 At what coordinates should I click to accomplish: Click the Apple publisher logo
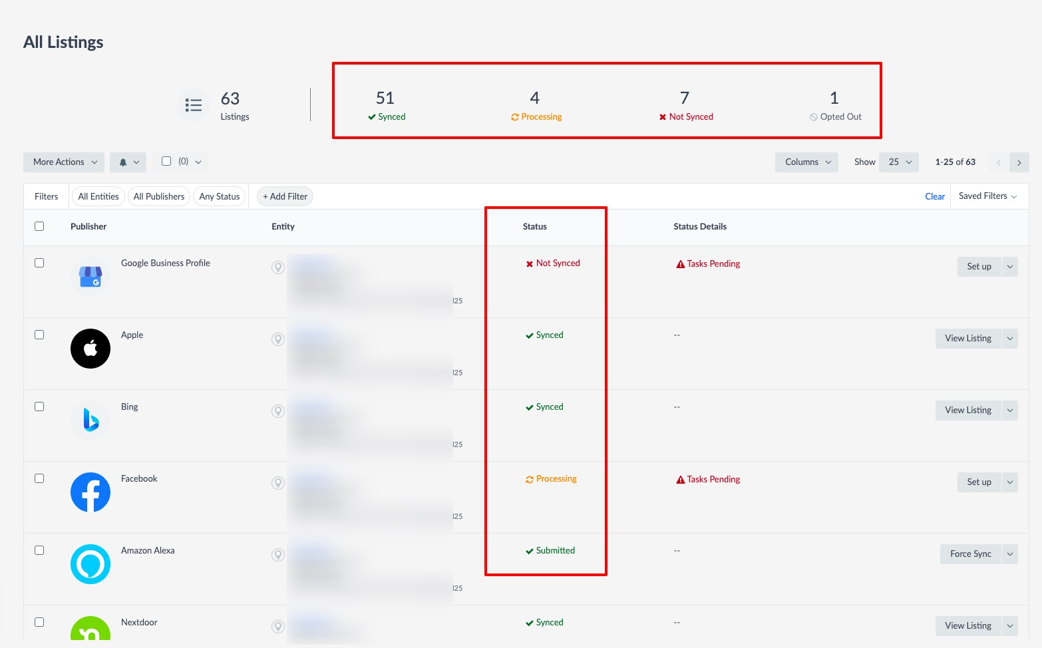pyautogui.click(x=90, y=349)
